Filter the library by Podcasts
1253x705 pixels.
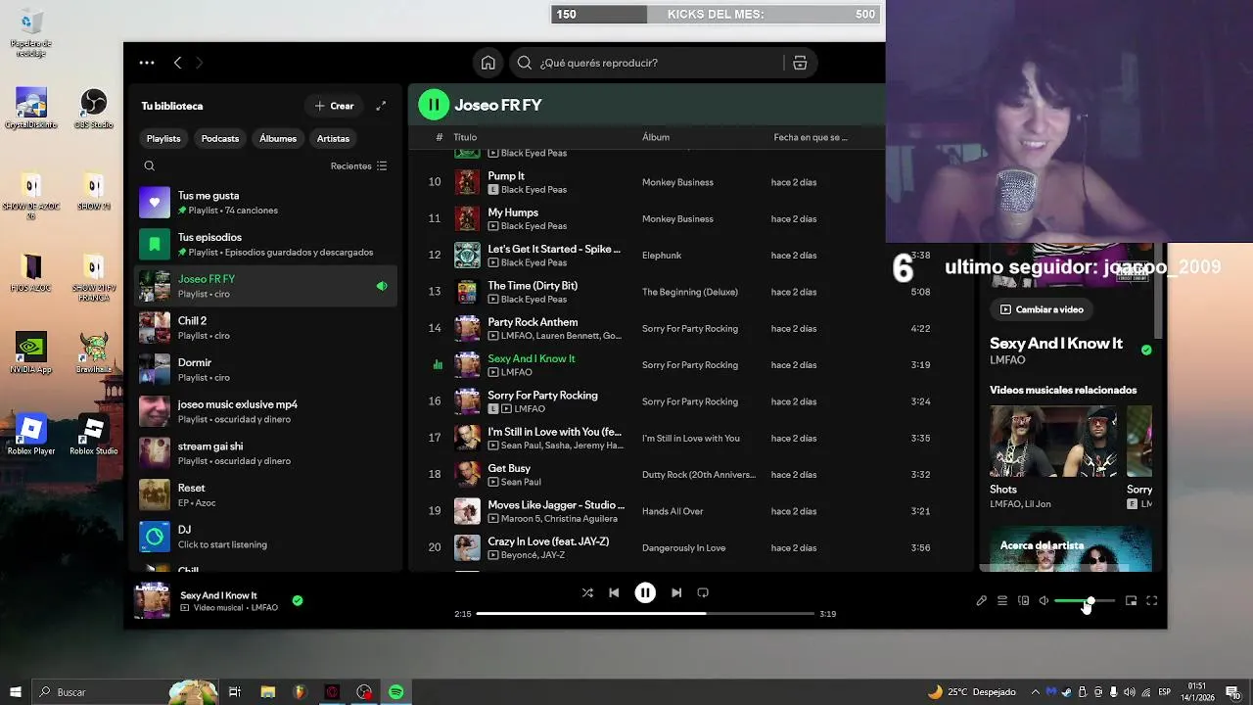click(x=220, y=138)
